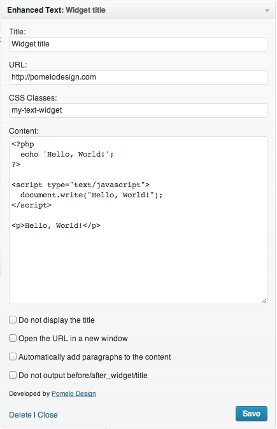277x429 pixels.
Task: Check Automatically add paragraphs to the content
Action: click(x=13, y=356)
